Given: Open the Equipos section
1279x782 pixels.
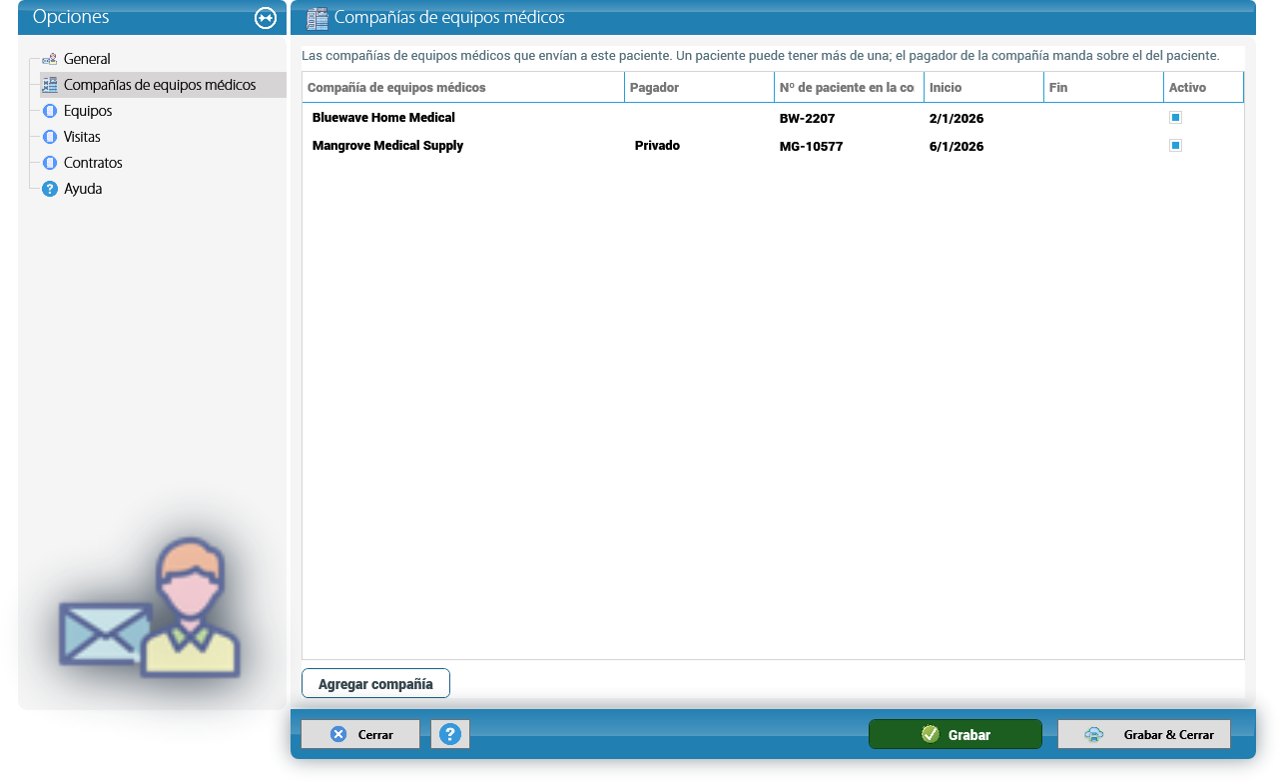Looking at the screenshot, I should tap(88, 111).
